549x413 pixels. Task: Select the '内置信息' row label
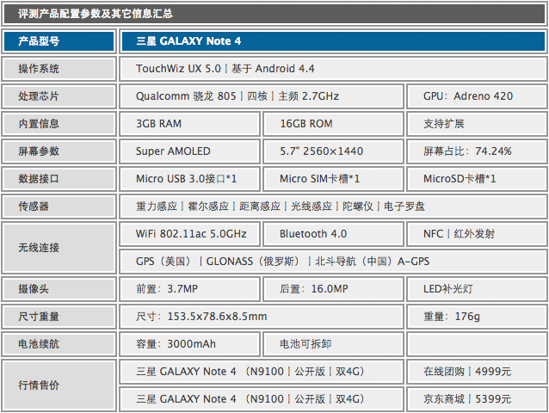click(59, 124)
